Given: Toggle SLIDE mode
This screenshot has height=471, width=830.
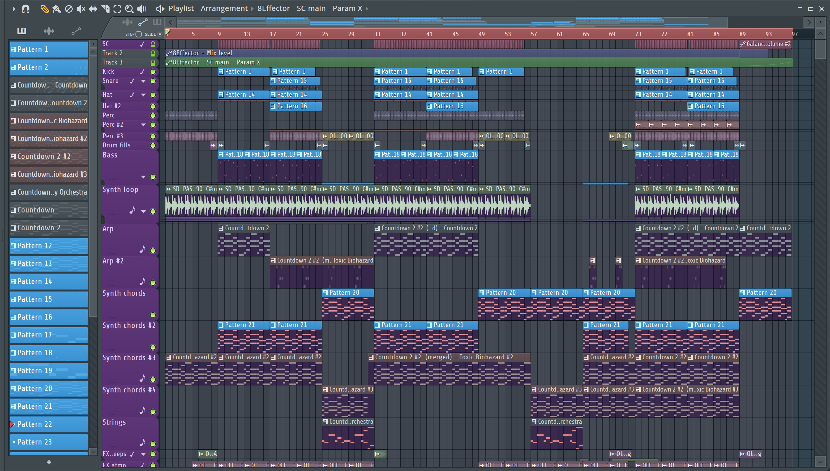Looking at the screenshot, I should click(160, 34).
